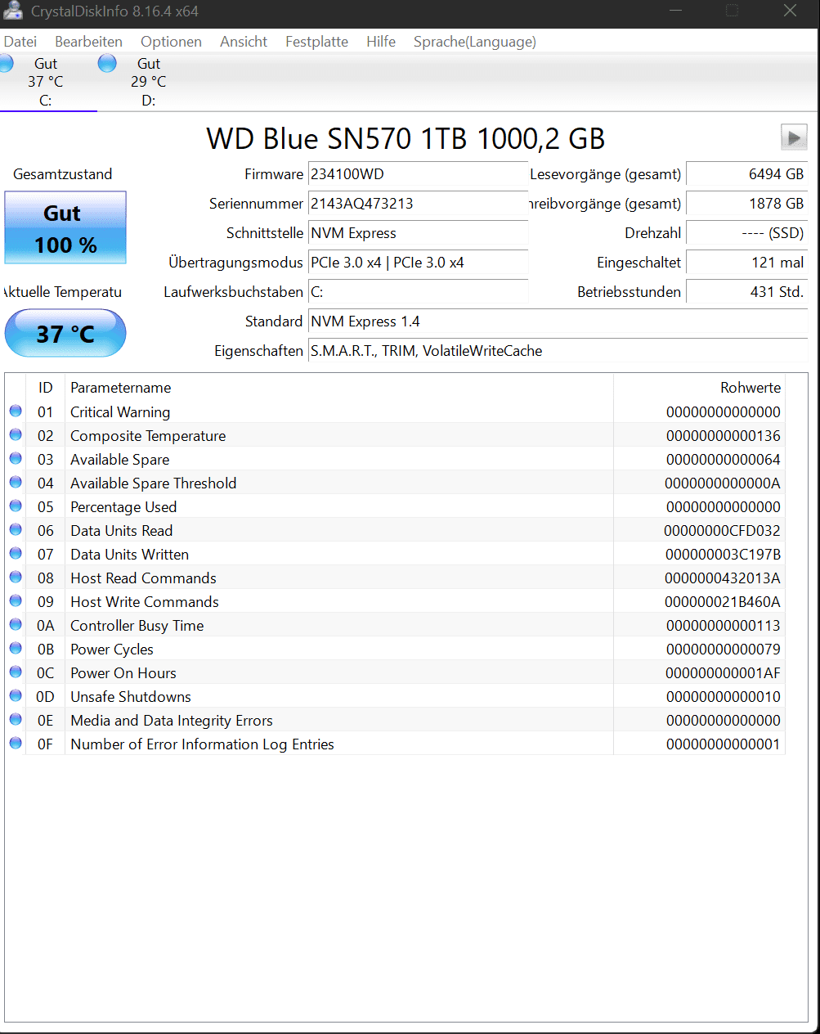Click the status orb for Error Information Log Entries
The height and width of the screenshot is (1034, 820).
click(x=16, y=743)
